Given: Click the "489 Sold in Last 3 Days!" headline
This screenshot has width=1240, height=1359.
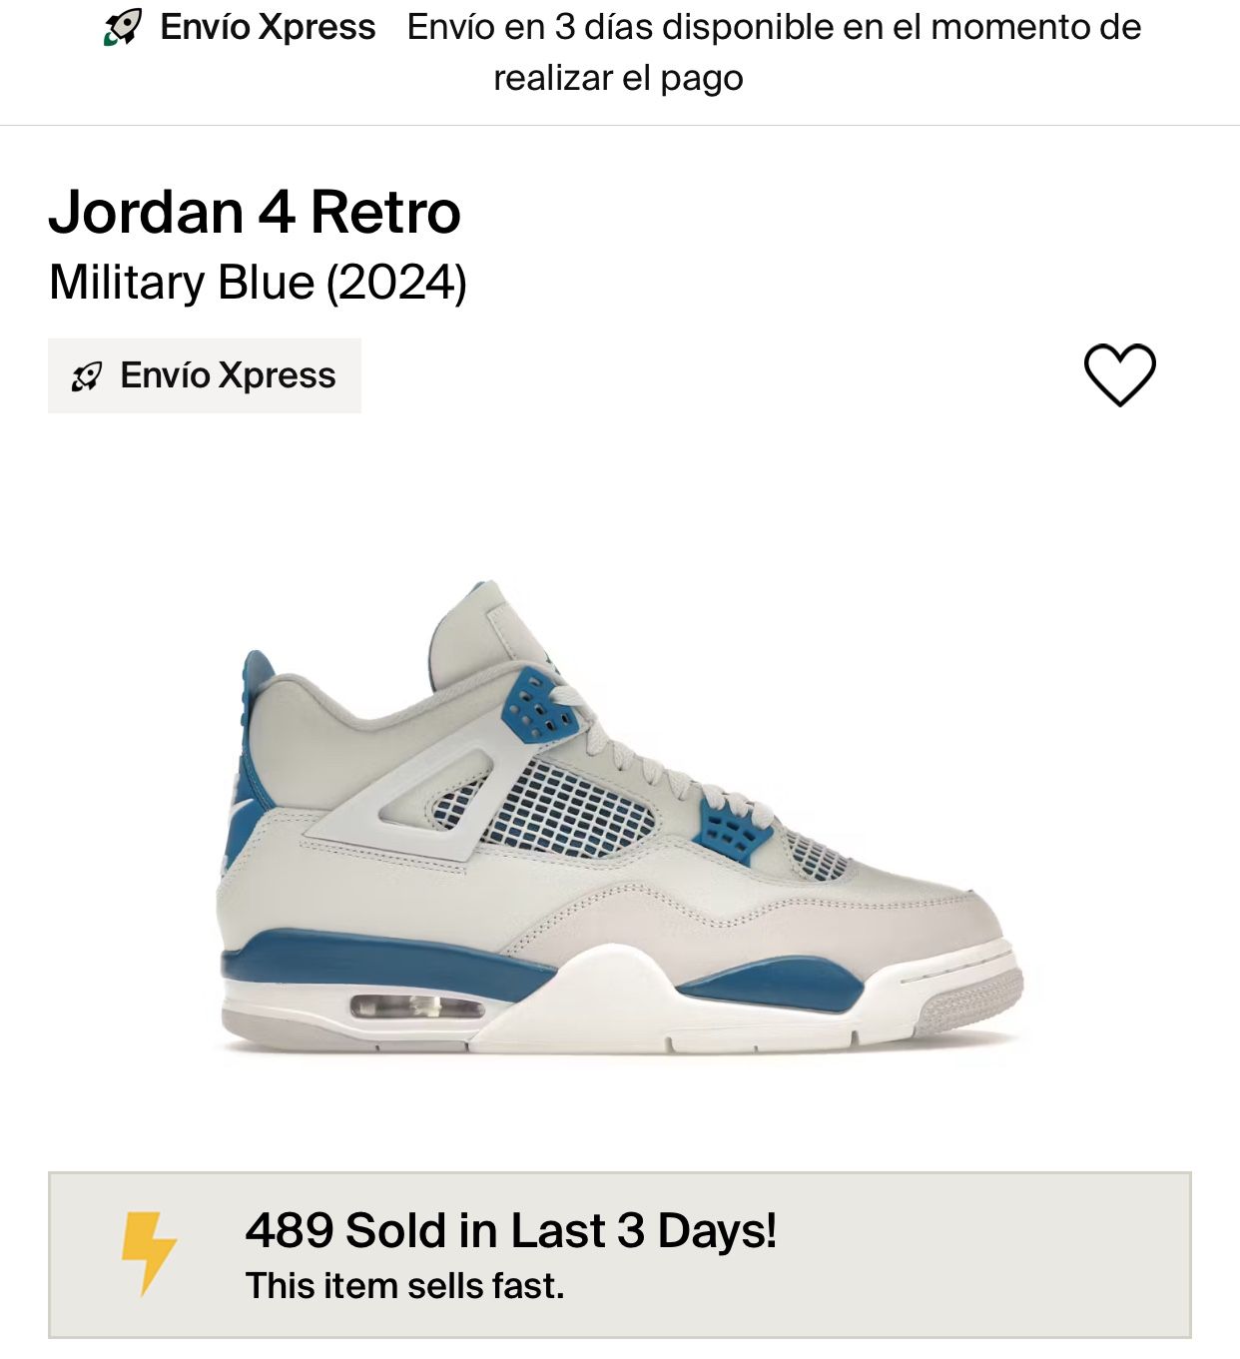Looking at the screenshot, I should pyautogui.click(x=510, y=1230).
